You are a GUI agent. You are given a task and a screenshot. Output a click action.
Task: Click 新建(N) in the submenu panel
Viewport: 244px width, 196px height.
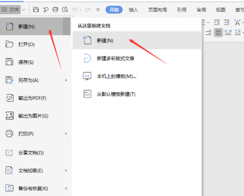(x=137, y=41)
